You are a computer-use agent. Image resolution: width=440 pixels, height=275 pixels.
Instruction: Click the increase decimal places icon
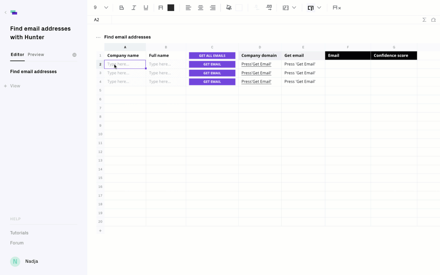click(269, 7)
